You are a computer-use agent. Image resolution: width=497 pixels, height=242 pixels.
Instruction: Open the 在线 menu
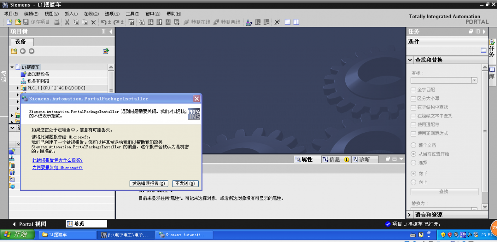coord(91,14)
